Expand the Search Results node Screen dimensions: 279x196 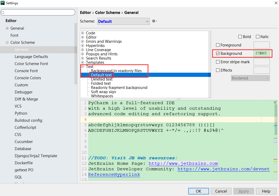tap(82, 58)
